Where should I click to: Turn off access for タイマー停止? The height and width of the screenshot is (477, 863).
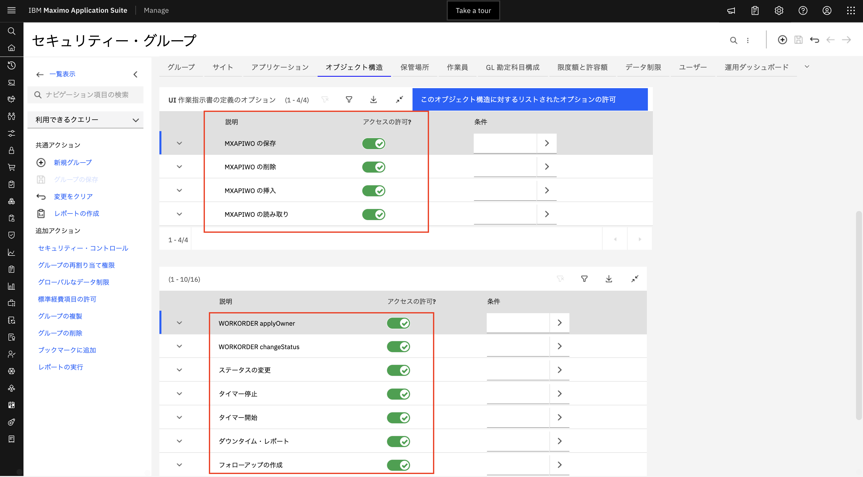[x=398, y=394]
